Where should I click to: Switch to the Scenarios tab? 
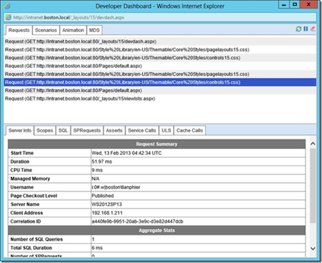46,30
